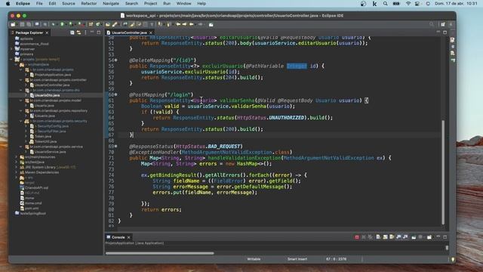Collapse the src/main/java folder

[x=17, y=64]
